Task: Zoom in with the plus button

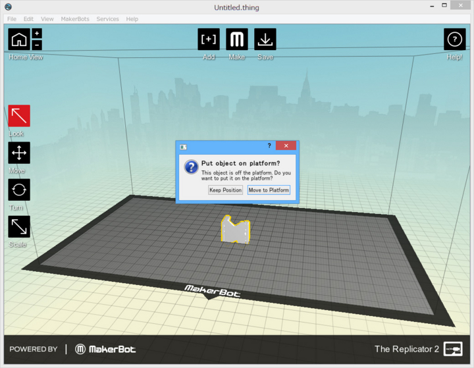Action: click(37, 34)
